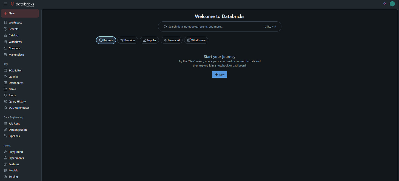Switch to the Popular tab
The width and height of the screenshot is (399, 181).
pos(149,40)
